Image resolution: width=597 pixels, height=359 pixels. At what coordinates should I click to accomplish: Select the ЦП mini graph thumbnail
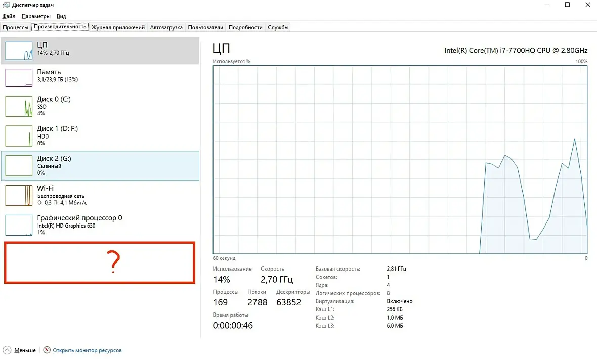[19, 51]
